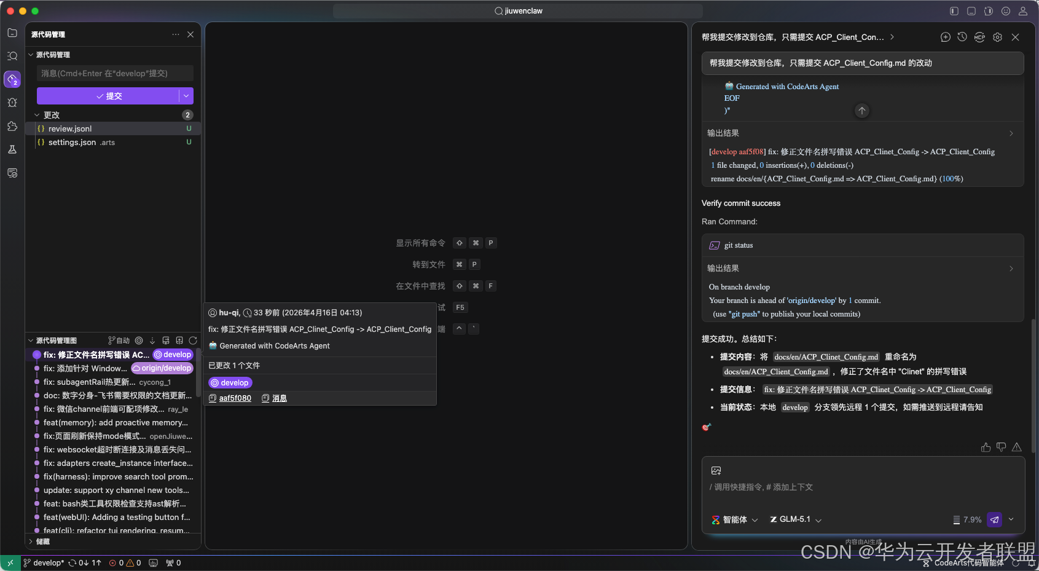Image resolution: width=1039 pixels, height=571 pixels.
Task: Close the 源代码管理 side panel
Action: (x=190, y=34)
